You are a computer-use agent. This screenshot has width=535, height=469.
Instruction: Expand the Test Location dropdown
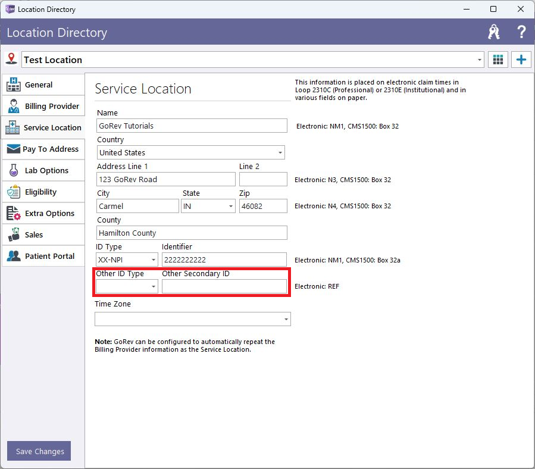[480, 60]
